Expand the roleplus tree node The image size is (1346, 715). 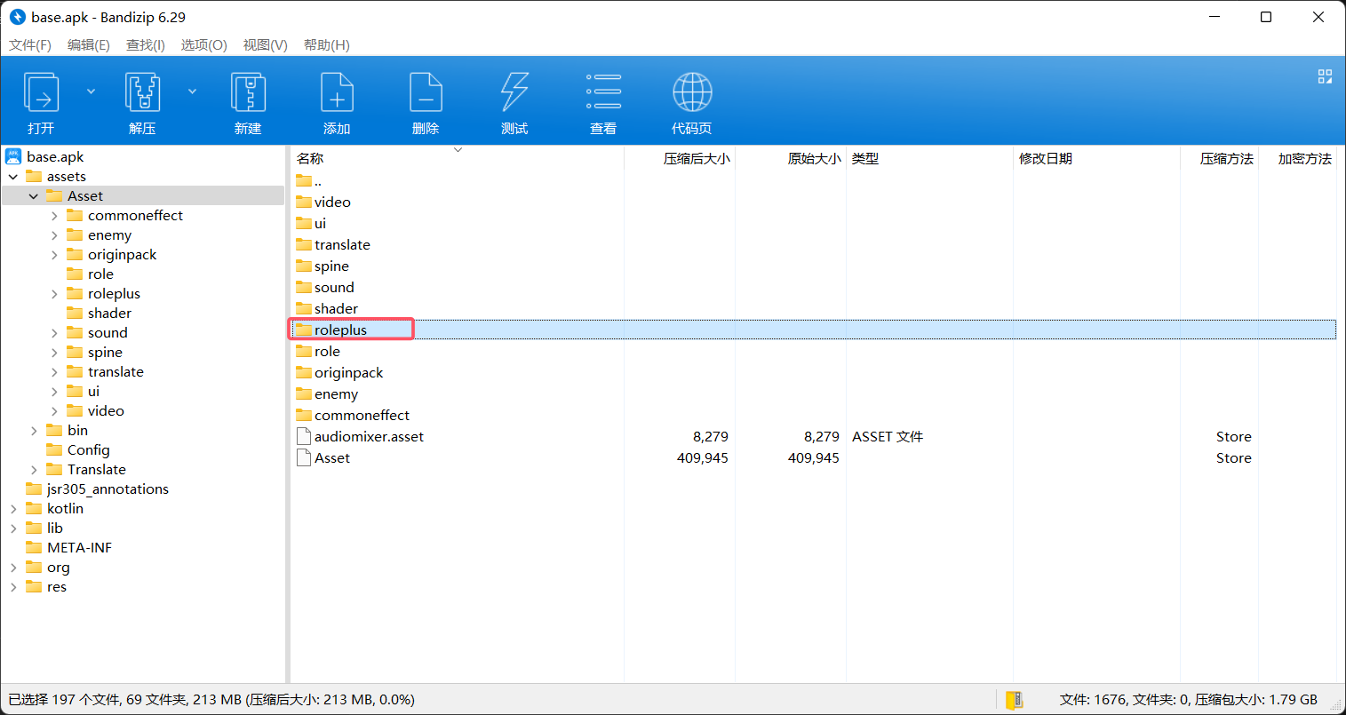[x=54, y=294]
